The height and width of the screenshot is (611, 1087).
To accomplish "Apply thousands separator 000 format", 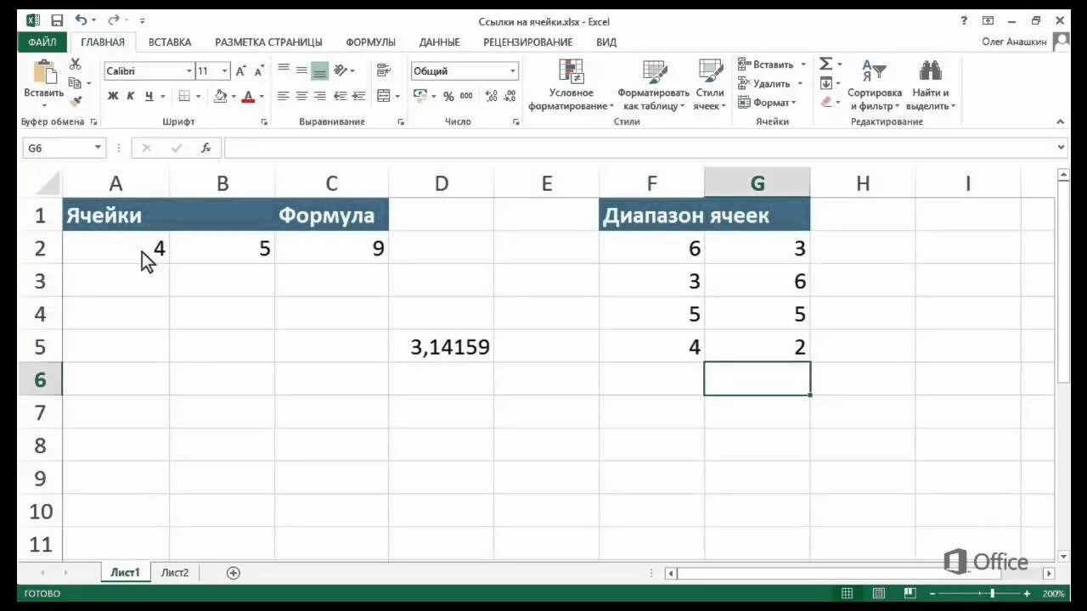I will (466, 96).
